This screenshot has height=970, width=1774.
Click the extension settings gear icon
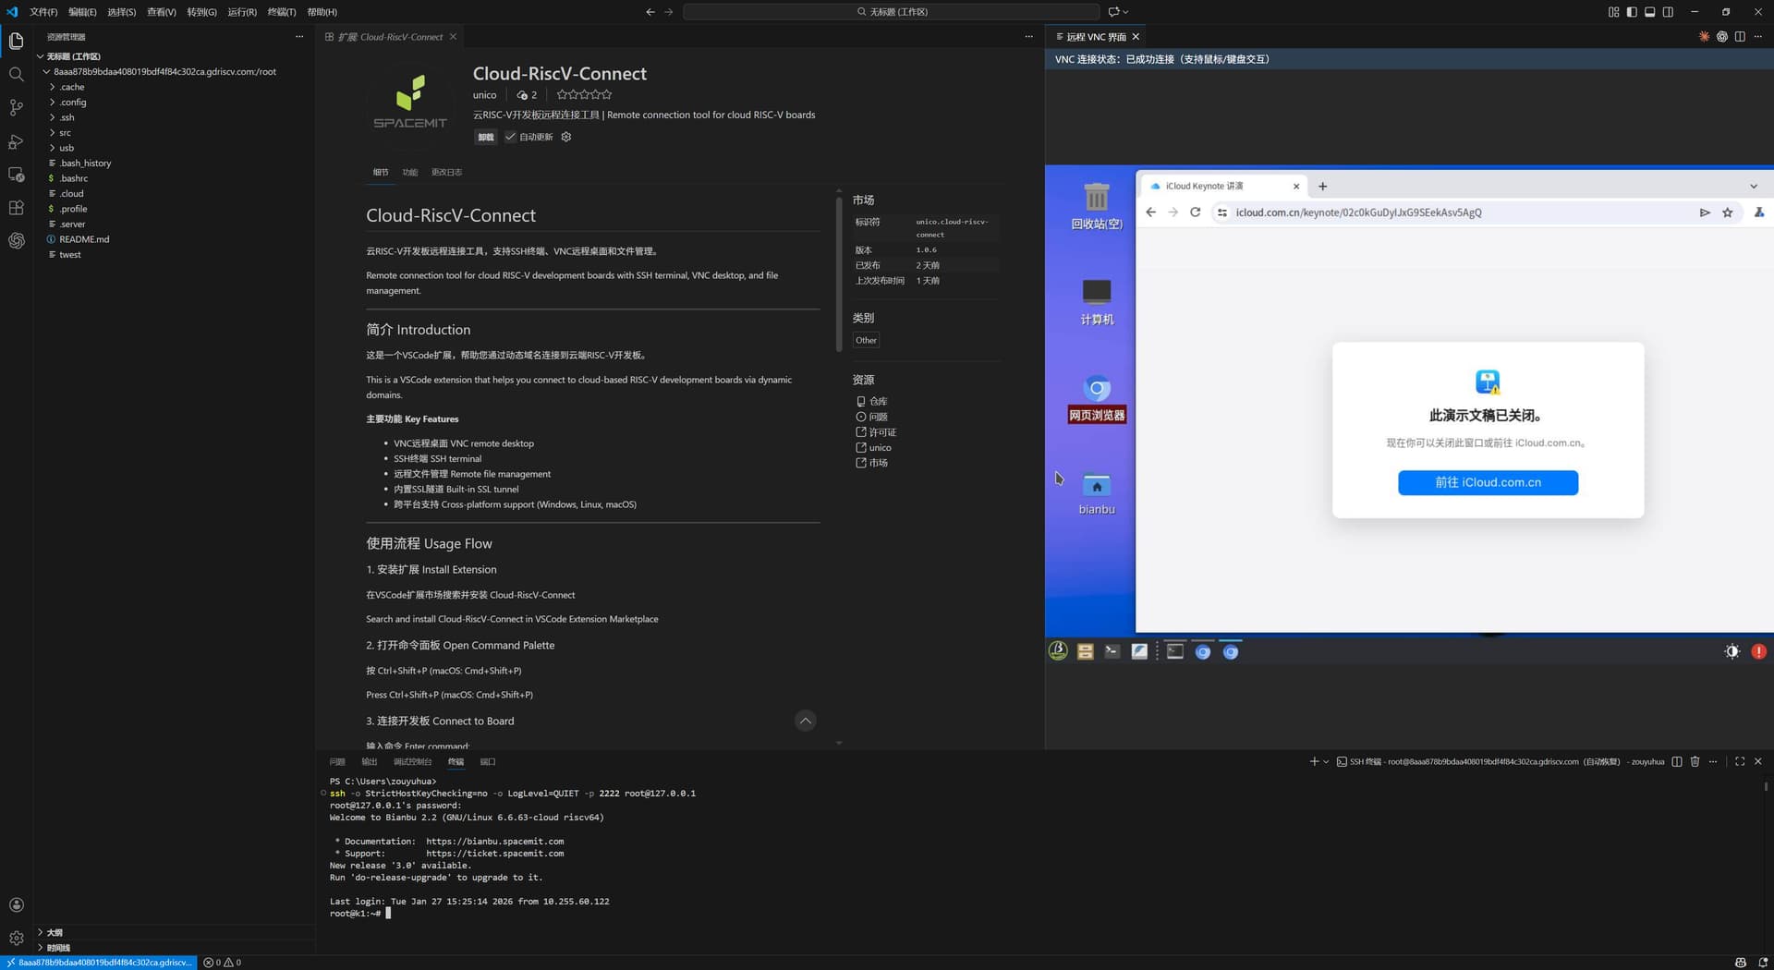(x=566, y=137)
